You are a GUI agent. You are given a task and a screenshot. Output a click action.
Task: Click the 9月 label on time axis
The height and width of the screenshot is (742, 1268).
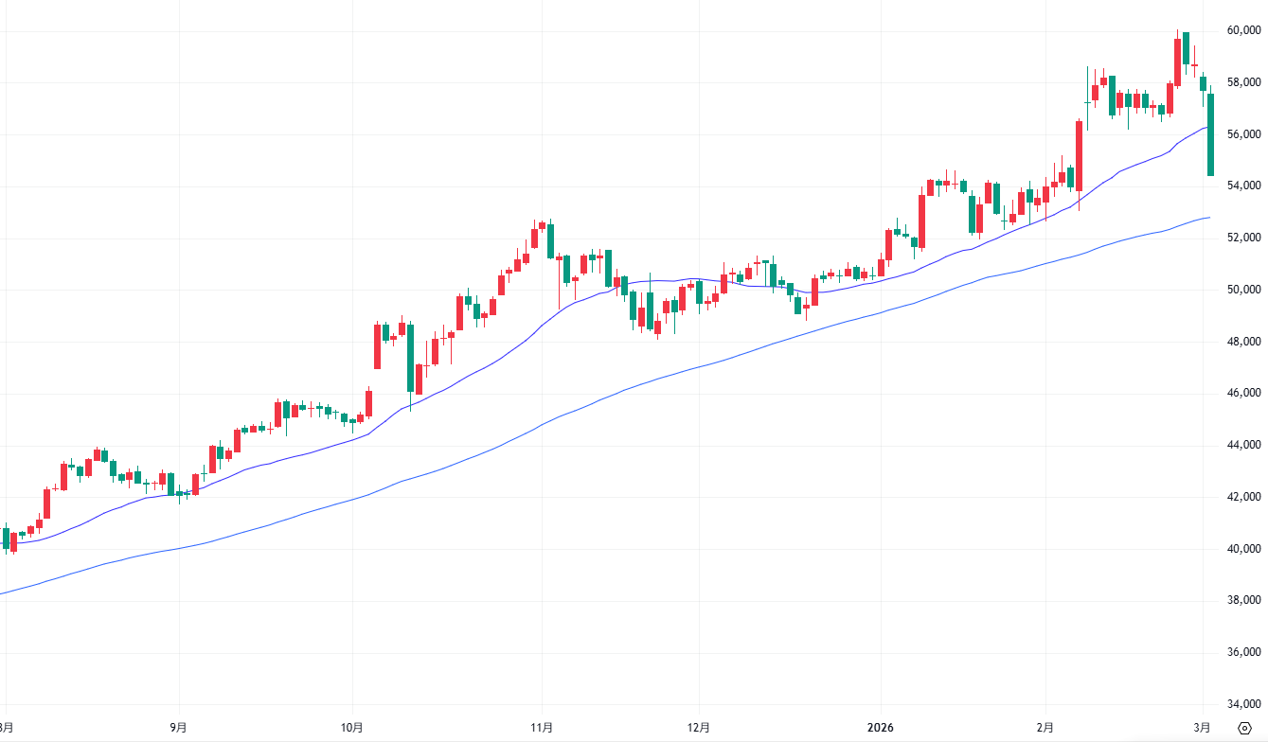(x=178, y=727)
